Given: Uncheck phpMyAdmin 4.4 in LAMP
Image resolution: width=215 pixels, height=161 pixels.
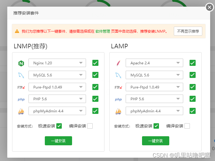Looking at the screenshot, I should [193, 111].
